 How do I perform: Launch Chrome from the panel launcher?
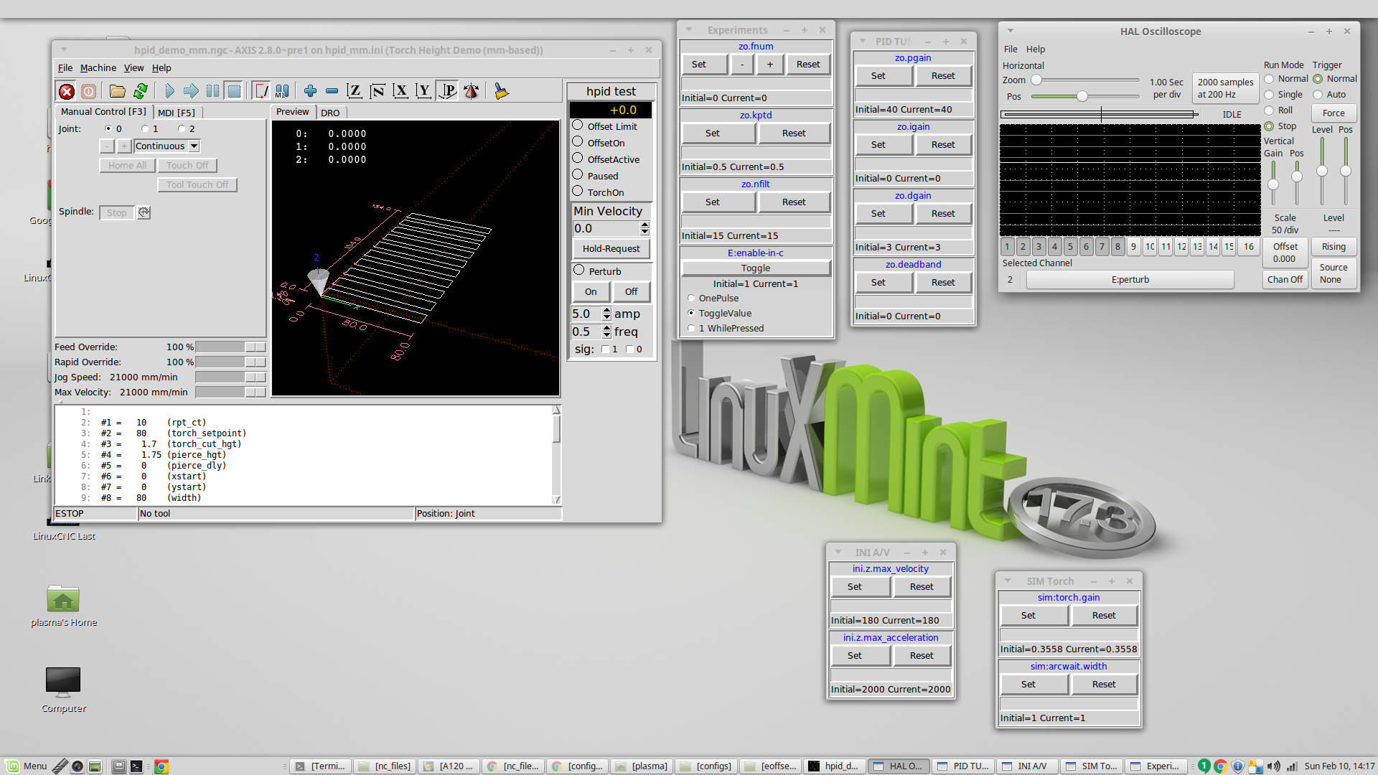161,766
